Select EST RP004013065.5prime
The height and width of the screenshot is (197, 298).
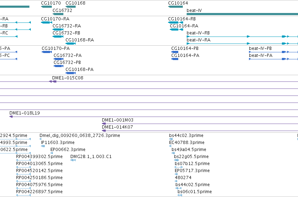tap(23, 167)
